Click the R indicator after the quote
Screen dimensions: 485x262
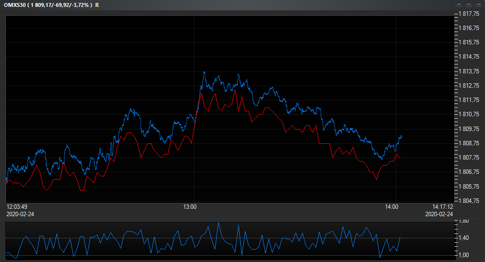tap(97, 4)
